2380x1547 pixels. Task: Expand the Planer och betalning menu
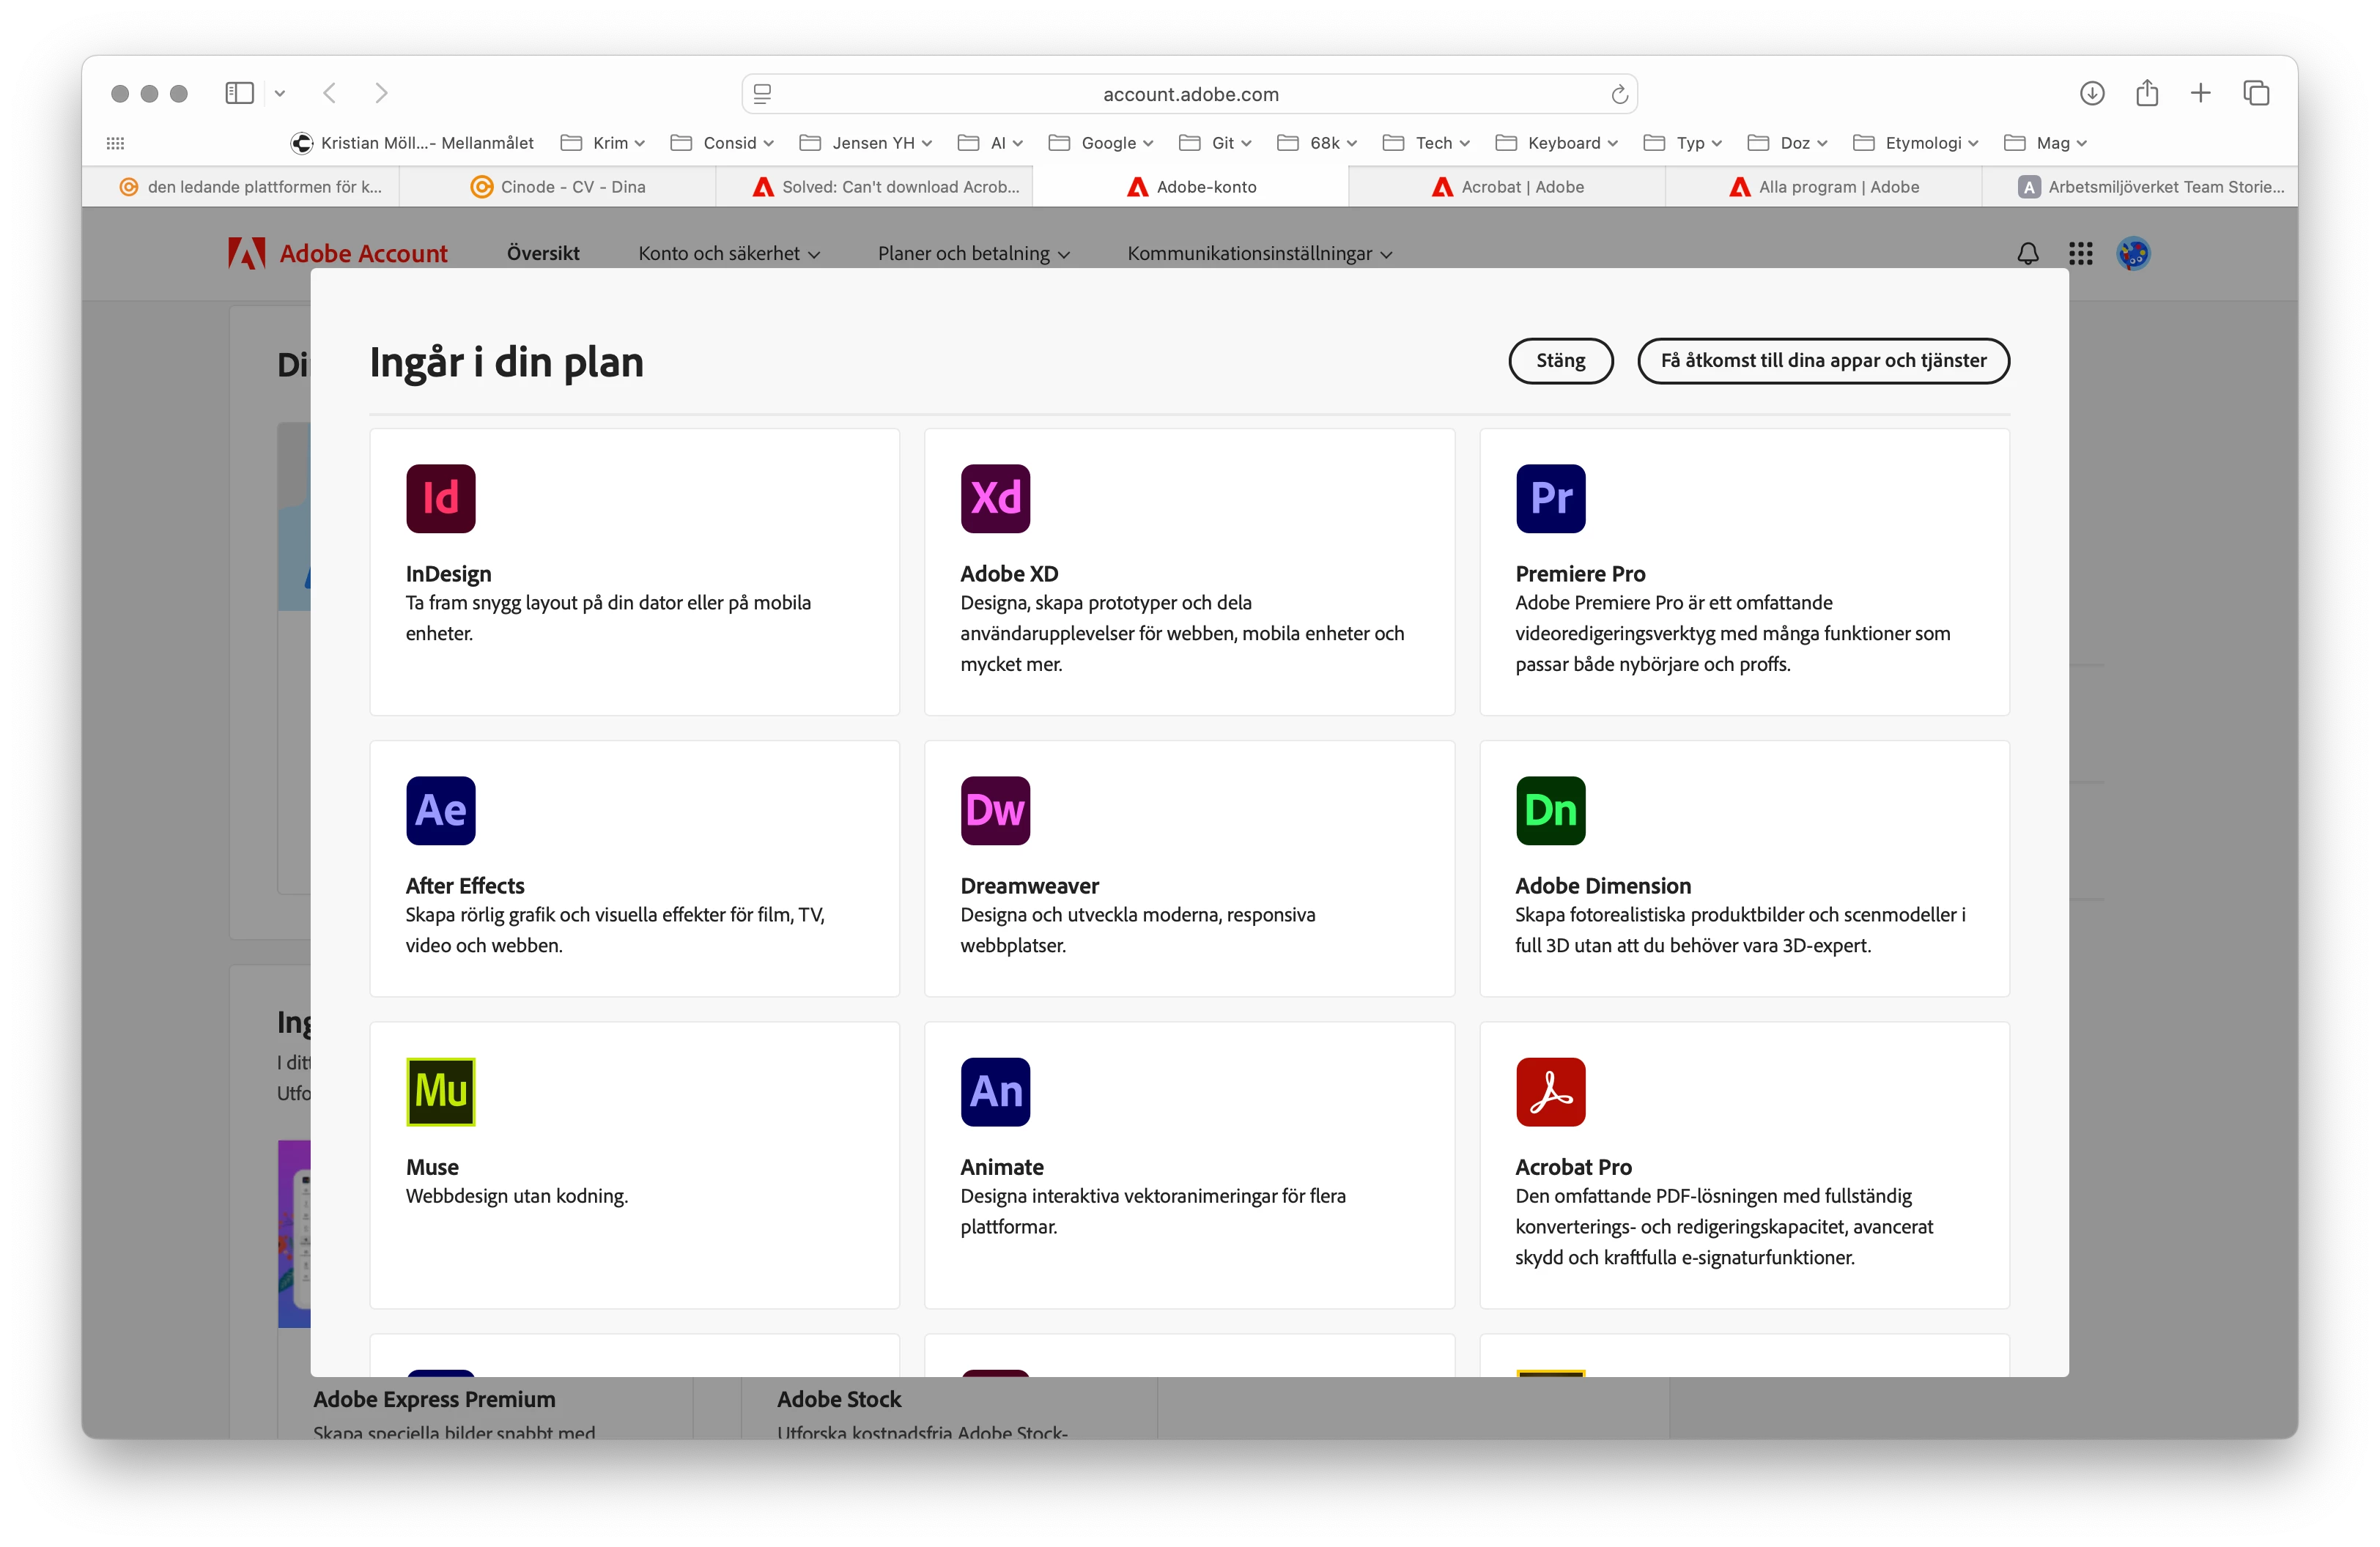pyautogui.click(x=973, y=254)
